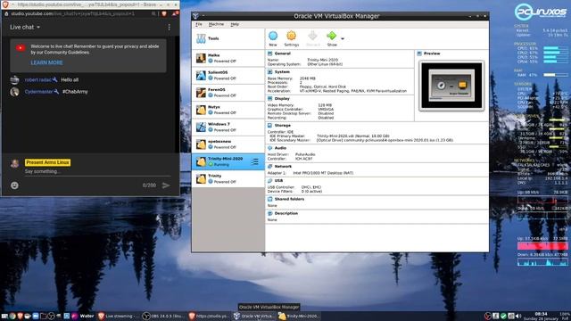Click the Network section header
The width and height of the screenshot is (571, 321).
[283, 167]
